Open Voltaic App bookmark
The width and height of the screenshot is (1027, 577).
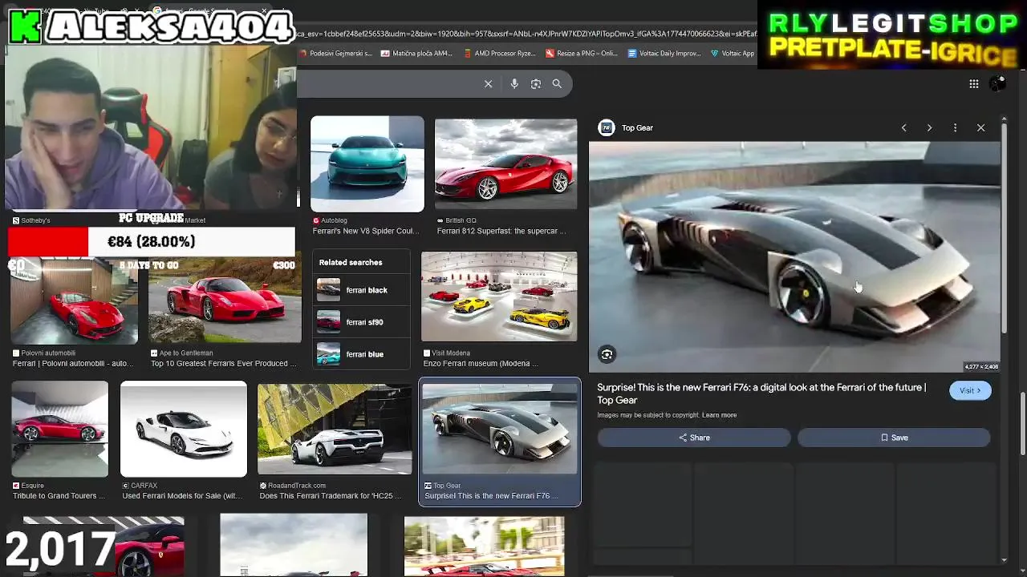coord(733,54)
